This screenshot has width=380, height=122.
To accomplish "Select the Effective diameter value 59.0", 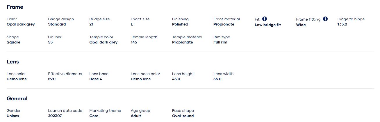I will coord(52,79).
